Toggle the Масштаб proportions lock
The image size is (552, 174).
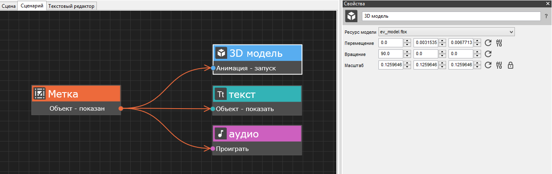tap(510, 65)
